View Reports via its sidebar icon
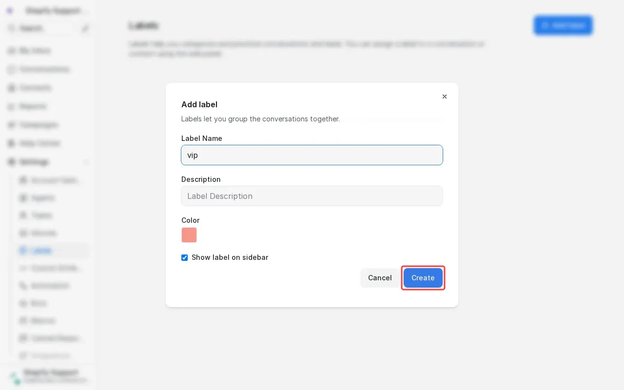Screen dimensions: 624x390 [x=12, y=106]
